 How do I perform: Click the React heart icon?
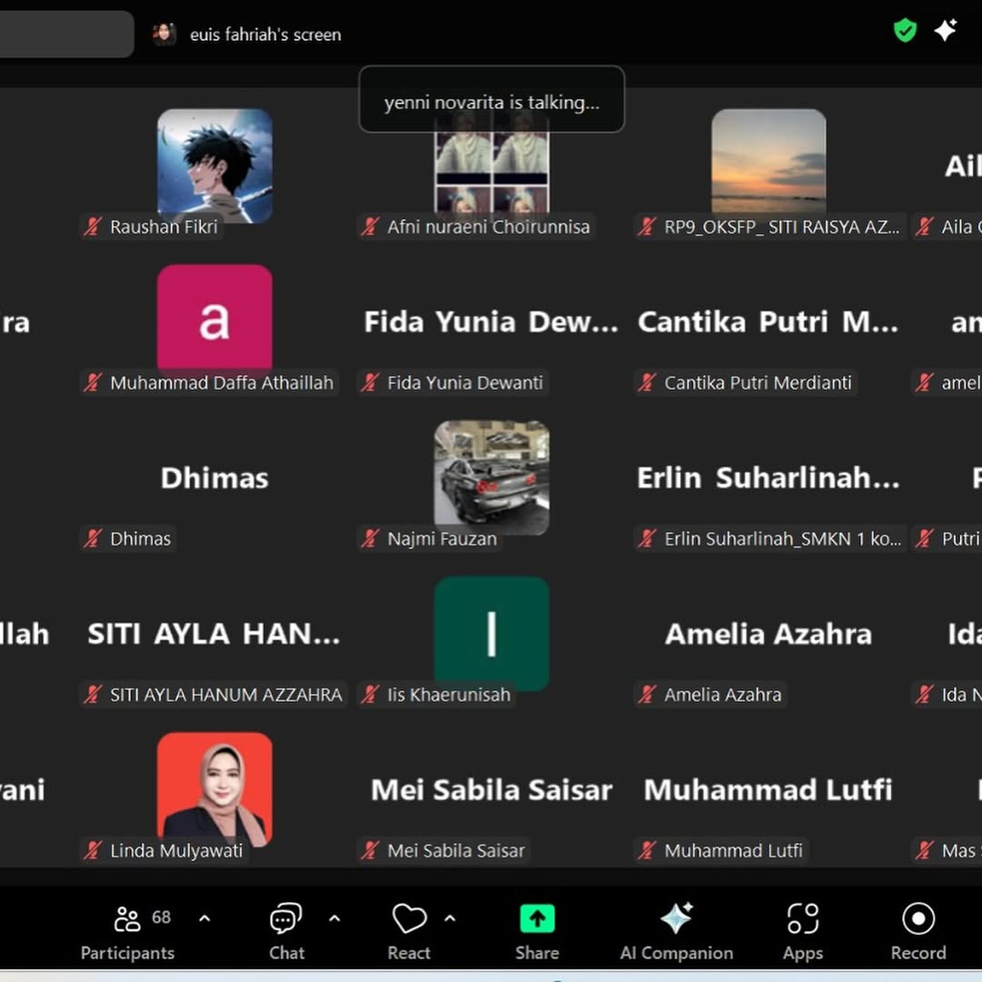pos(409,932)
